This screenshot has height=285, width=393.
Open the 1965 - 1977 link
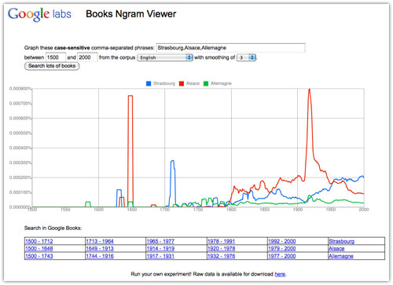click(x=160, y=241)
